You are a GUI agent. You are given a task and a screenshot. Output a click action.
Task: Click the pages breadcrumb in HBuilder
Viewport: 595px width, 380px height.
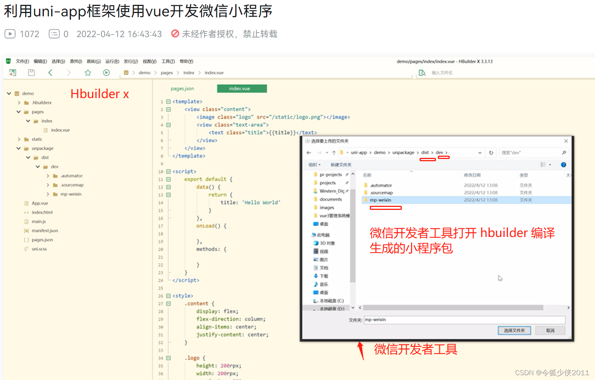pyautogui.click(x=167, y=73)
